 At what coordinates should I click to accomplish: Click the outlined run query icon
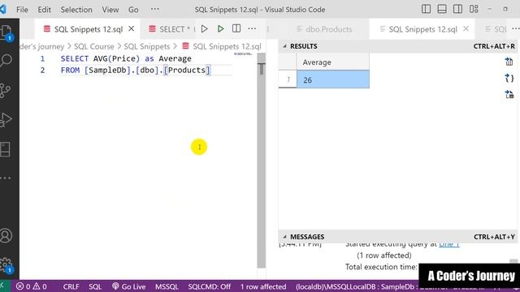coord(204,29)
